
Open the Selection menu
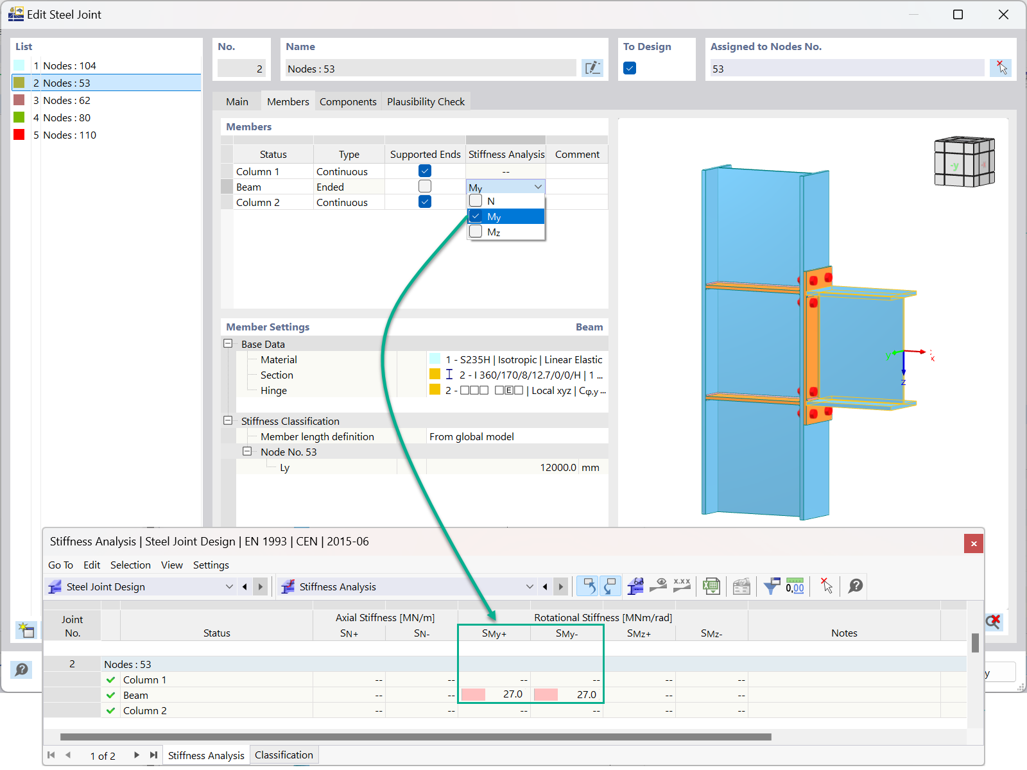click(130, 565)
